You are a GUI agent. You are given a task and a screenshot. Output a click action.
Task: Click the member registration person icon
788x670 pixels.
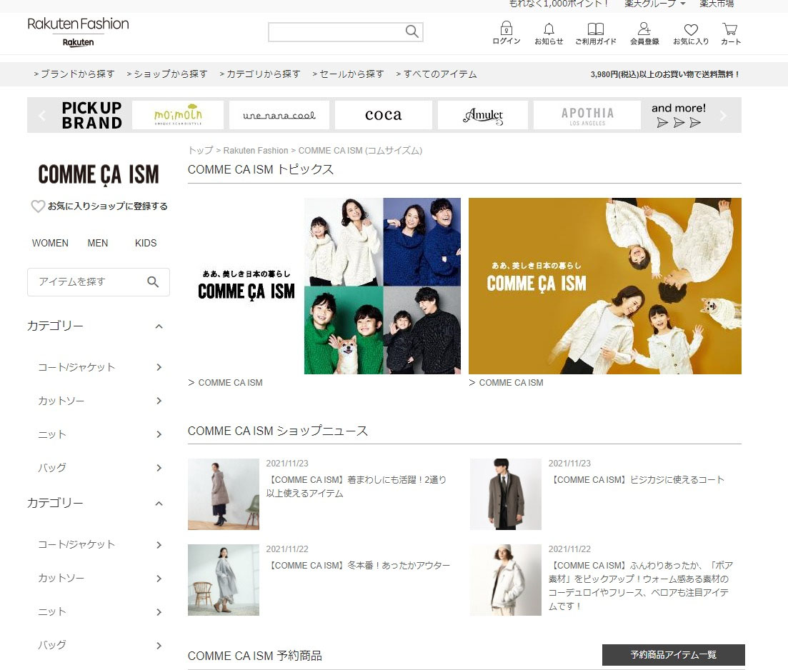(x=644, y=29)
